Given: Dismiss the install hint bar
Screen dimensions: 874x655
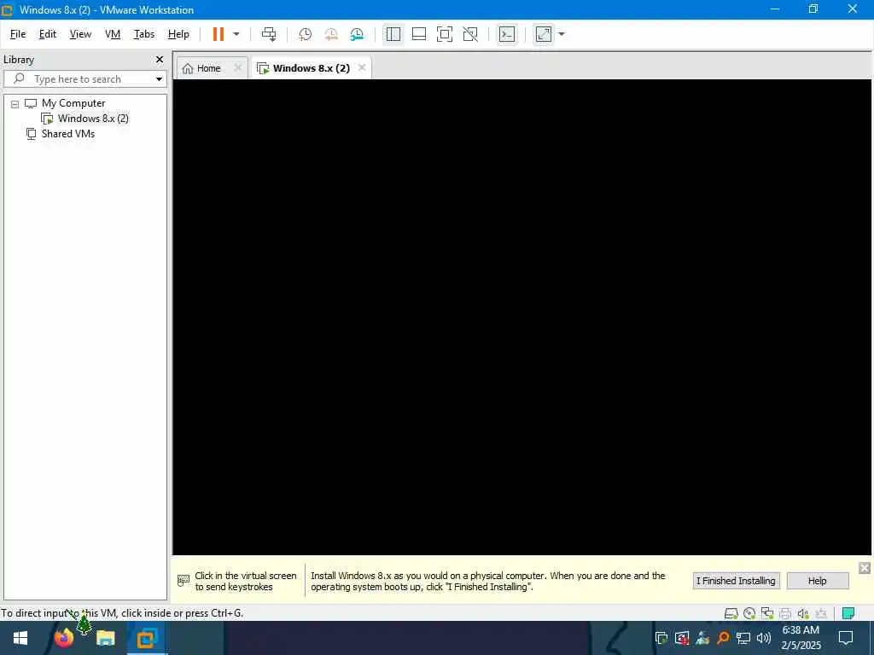Looking at the screenshot, I should [864, 567].
